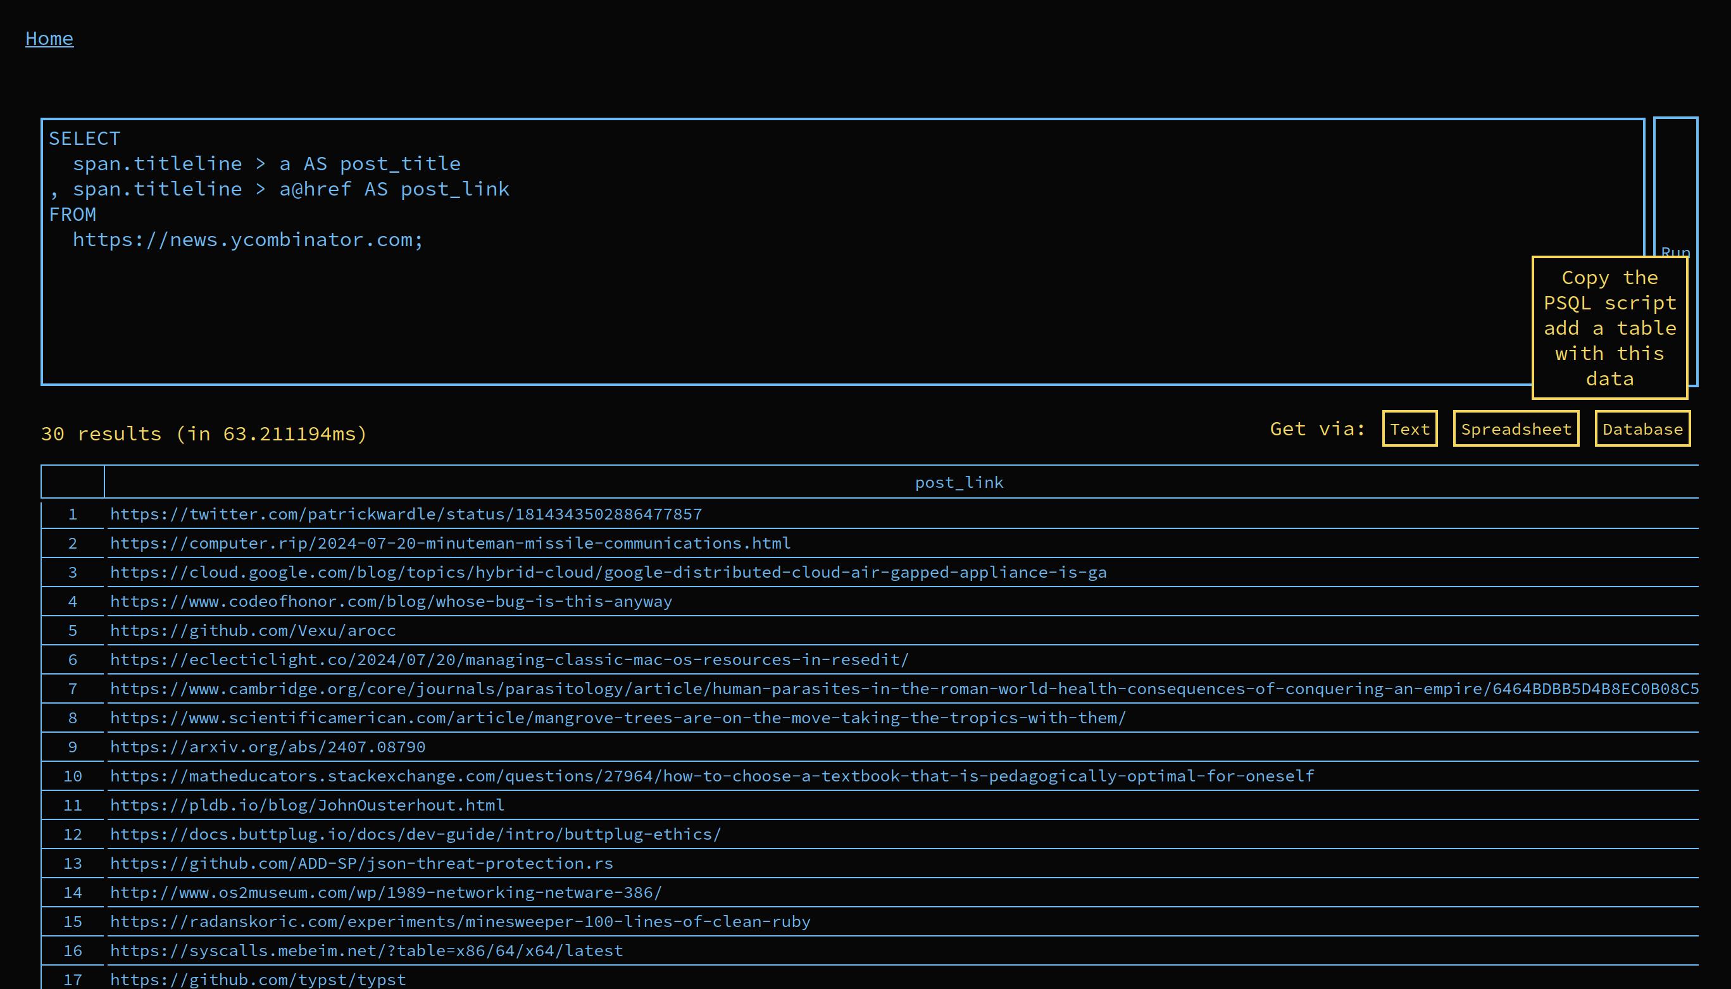
Task: Open the ADD-SP json-threat-protection.rs link
Action: tap(361, 863)
